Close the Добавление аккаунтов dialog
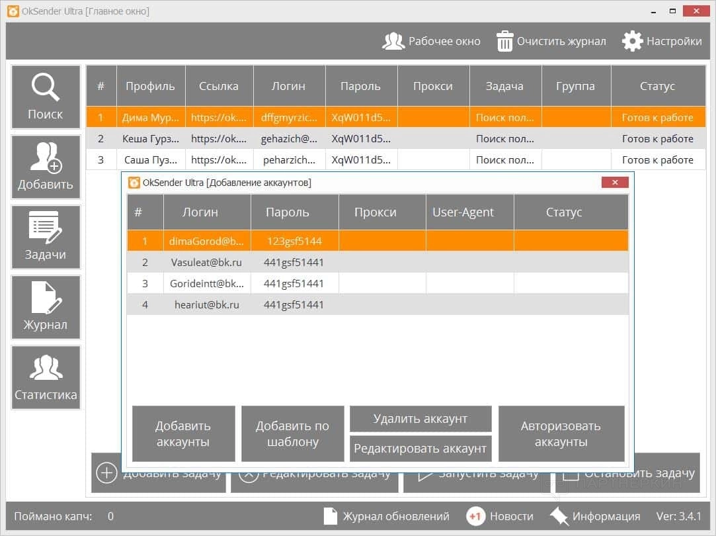Screen dimensions: 716x536 tap(615, 183)
